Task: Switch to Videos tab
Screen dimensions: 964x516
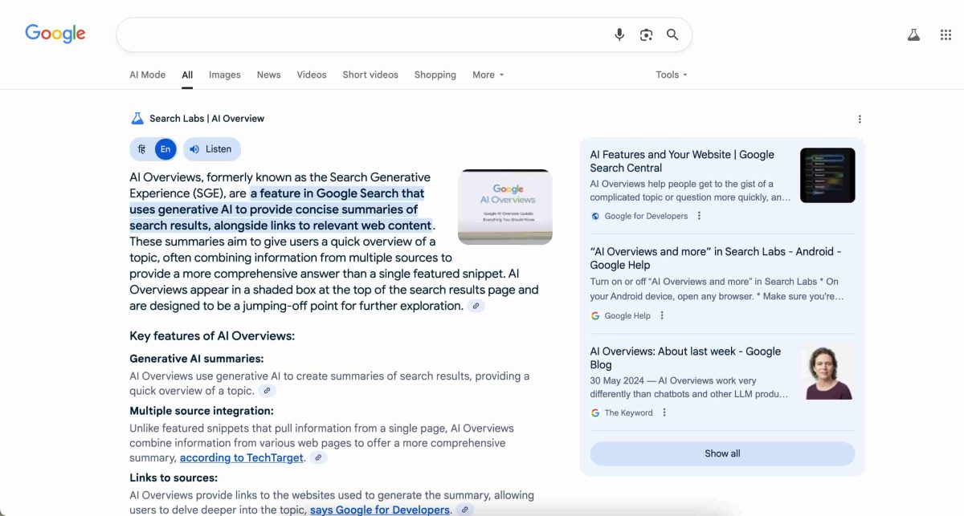Action: (312, 75)
